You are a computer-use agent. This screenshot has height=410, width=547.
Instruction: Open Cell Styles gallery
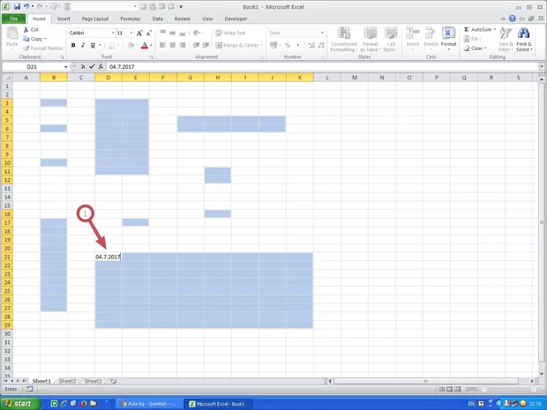[391, 40]
